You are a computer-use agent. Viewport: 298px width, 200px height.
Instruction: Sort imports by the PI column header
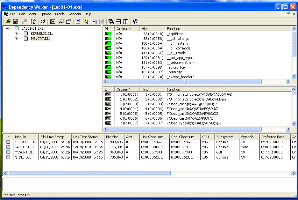coord(109,29)
